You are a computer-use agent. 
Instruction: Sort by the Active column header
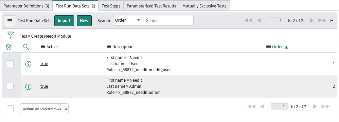click(x=52, y=47)
